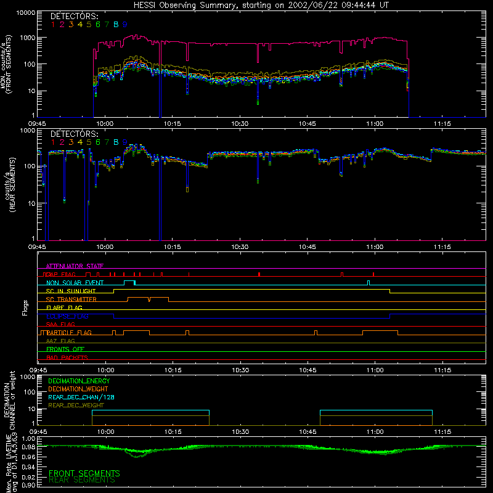Click the 0.94 tick label on livetime axis
493x493 pixels.
click(x=28, y=467)
